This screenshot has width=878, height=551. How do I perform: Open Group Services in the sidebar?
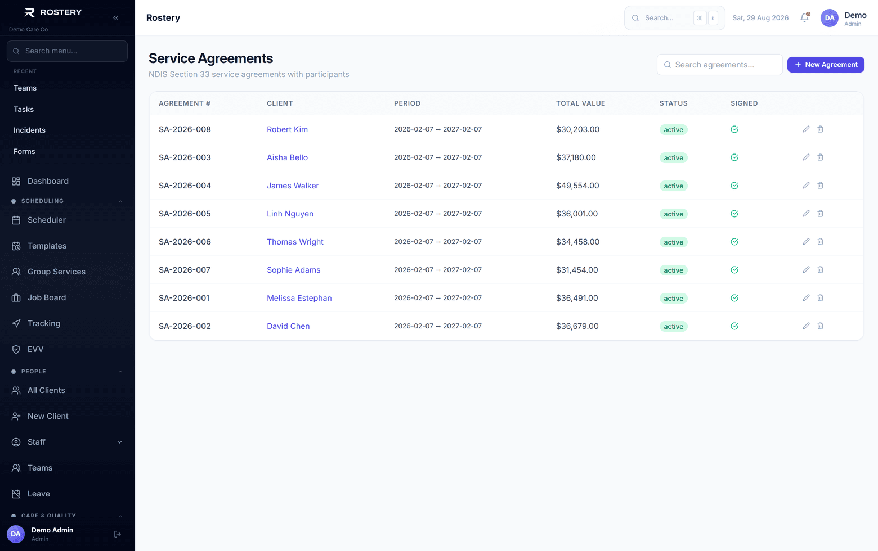[x=67, y=272]
